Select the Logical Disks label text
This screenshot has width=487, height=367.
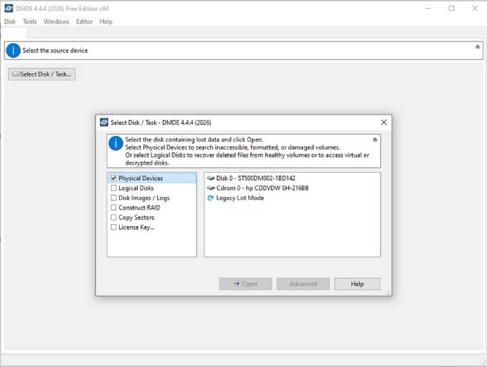coord(136,188)
